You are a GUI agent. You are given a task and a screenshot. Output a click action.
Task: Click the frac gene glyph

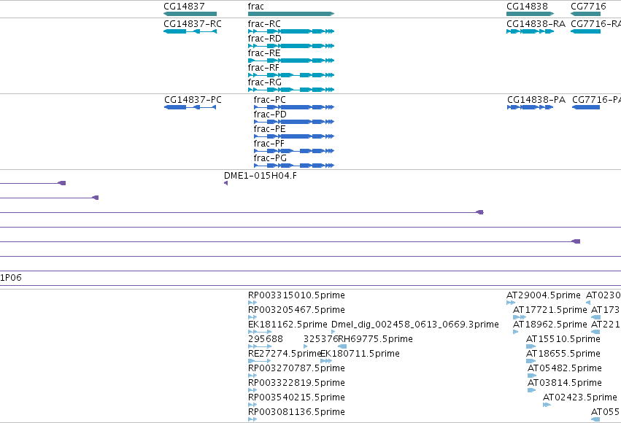[x=291, y=14]
